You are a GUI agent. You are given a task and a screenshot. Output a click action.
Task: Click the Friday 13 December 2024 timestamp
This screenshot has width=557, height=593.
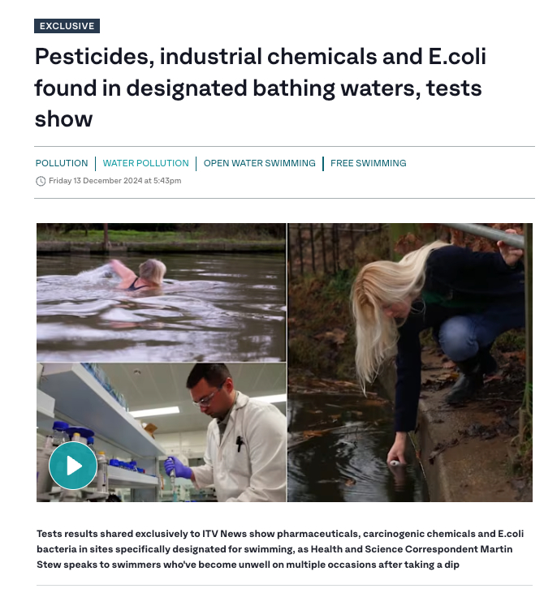[114, 181]
